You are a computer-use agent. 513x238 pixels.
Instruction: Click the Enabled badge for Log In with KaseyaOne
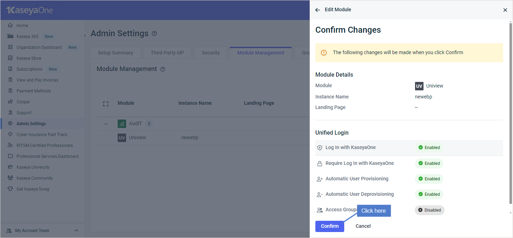(429, 148)
